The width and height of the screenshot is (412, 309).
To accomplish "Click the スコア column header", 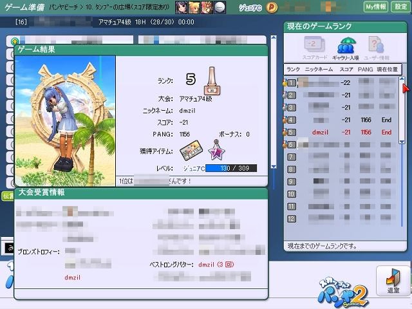I will tap(346, 70).
